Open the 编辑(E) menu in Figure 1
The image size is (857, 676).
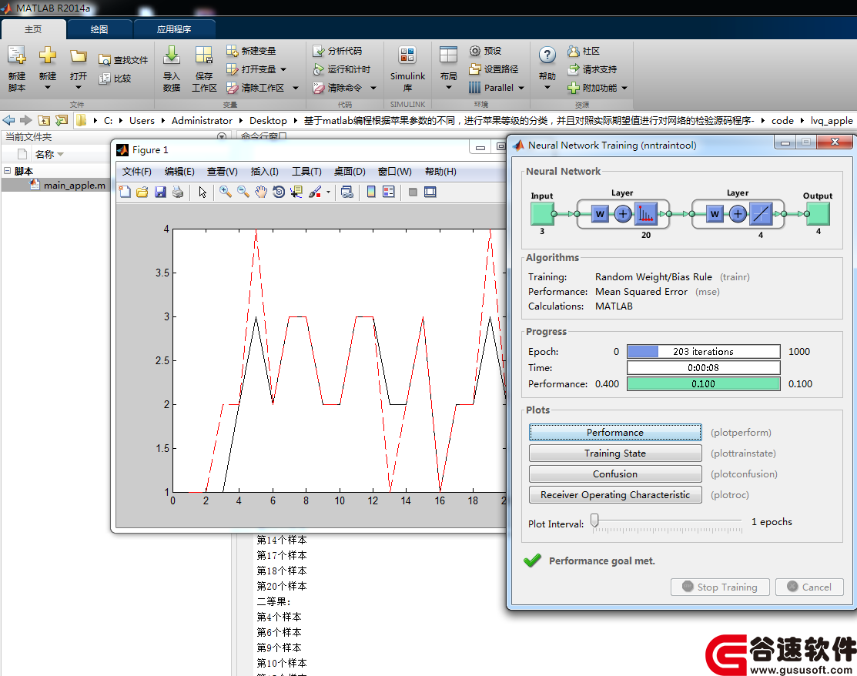[179, 172]
